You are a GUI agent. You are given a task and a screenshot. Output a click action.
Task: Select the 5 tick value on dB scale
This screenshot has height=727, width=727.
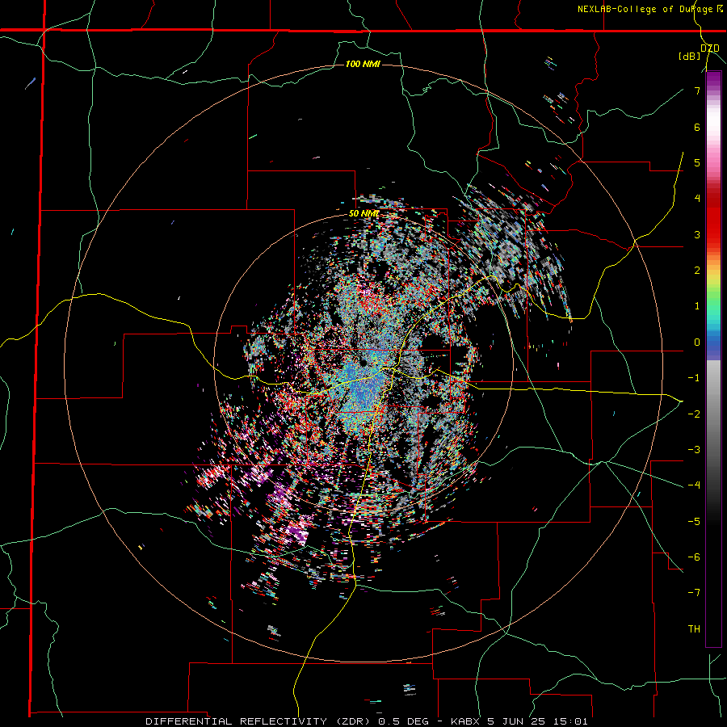pyautogui.click(x=697, y=162)
